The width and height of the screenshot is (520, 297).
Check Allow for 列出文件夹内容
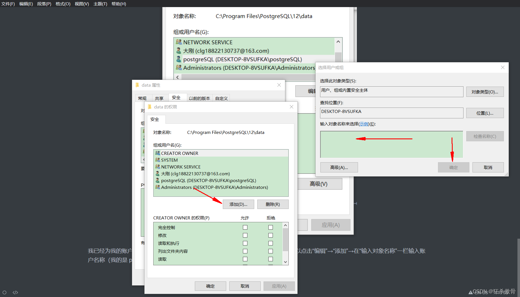(x=245, y=251)
